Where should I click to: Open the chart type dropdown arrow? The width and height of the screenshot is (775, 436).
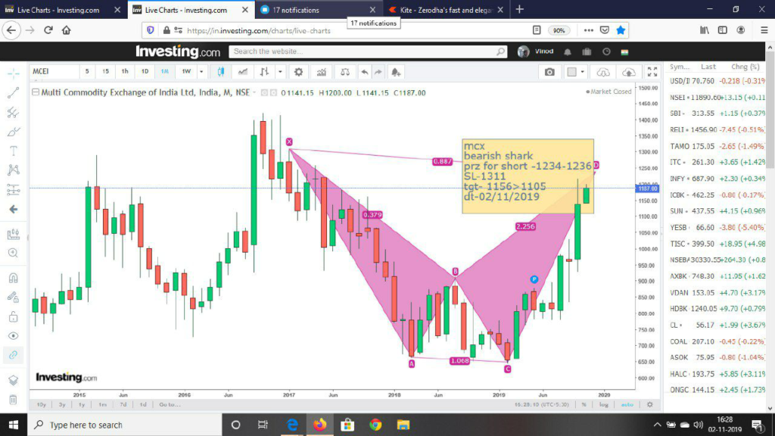click(x=280, y=72)
